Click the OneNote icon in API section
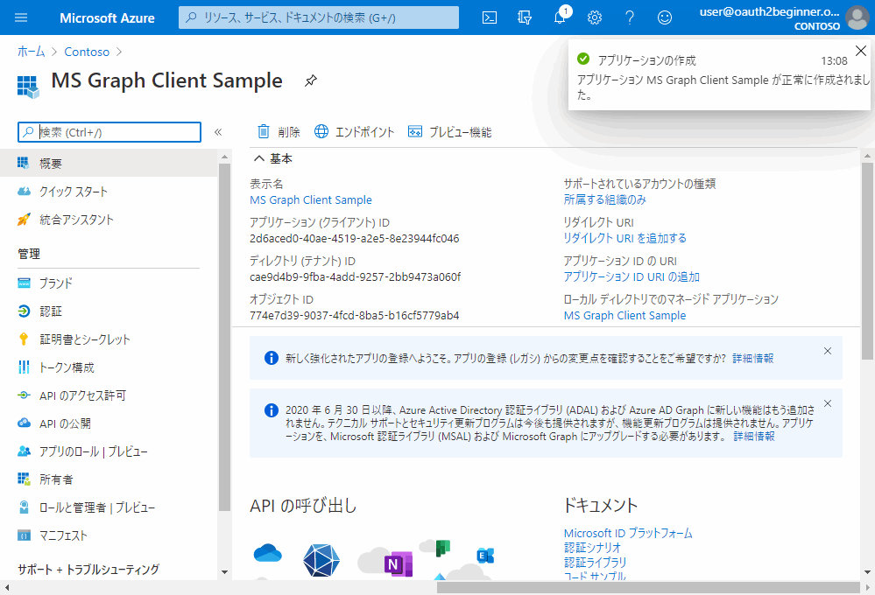Screen dimensions: 875x595 [398, 563]
